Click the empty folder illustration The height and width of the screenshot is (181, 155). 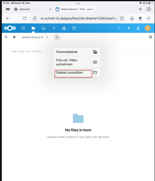pos(78,118)
